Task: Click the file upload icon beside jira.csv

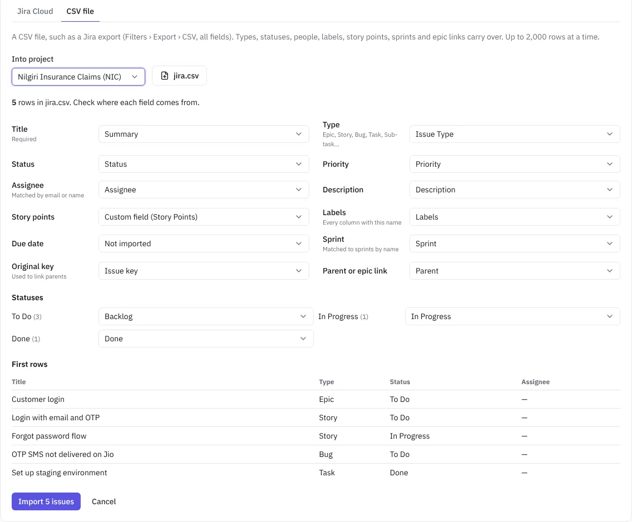Action: click(x=165, y=76)
